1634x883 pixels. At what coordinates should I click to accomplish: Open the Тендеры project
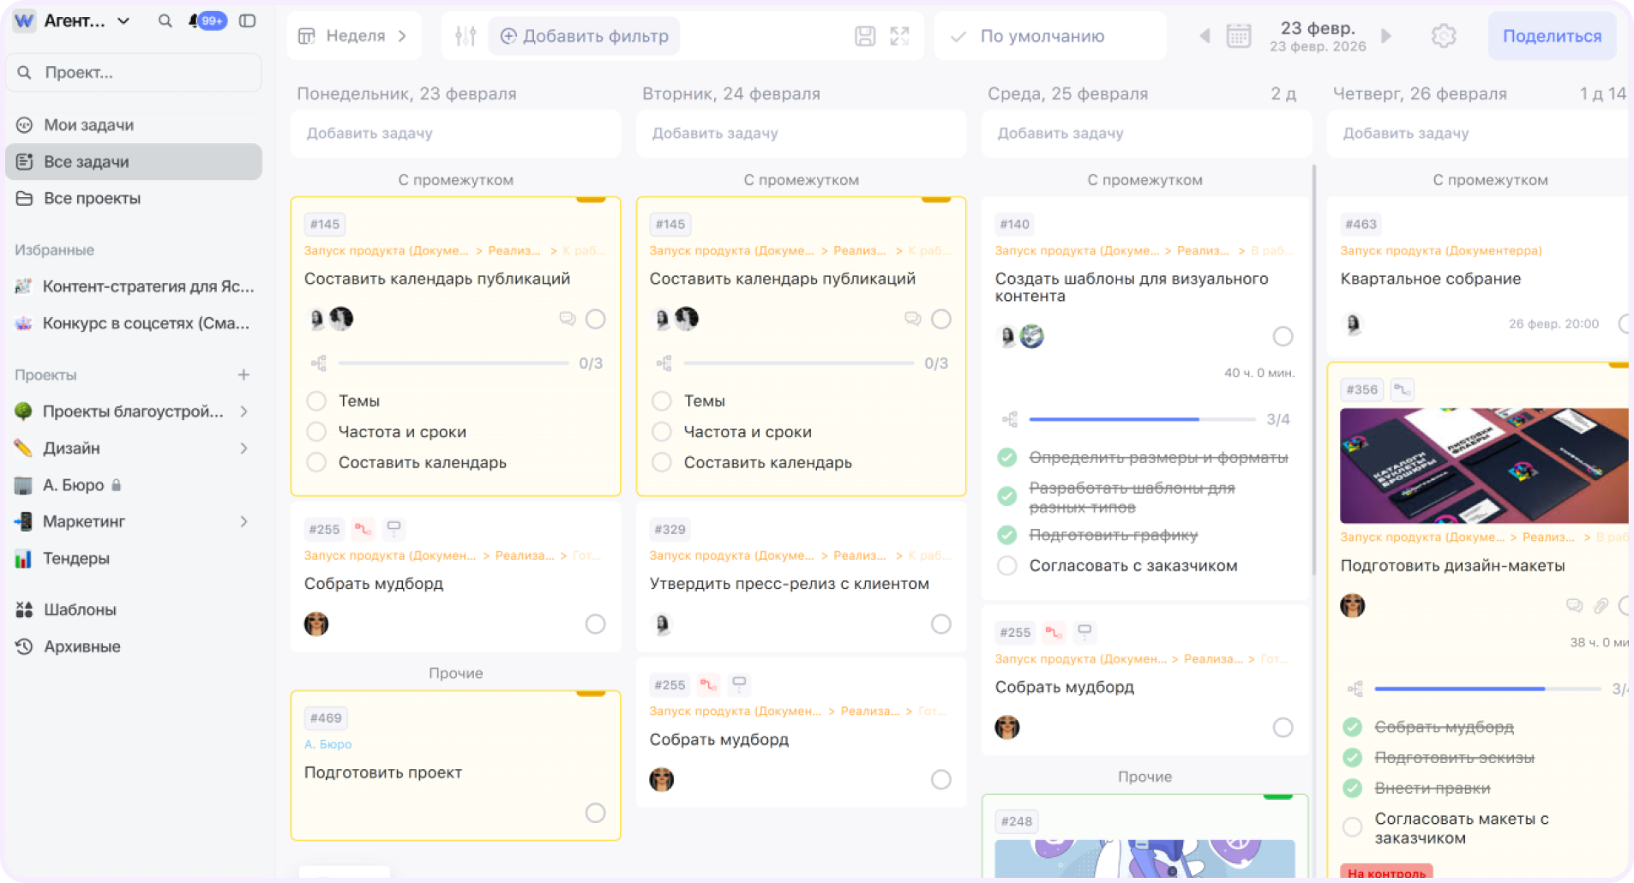pos(134,558)
